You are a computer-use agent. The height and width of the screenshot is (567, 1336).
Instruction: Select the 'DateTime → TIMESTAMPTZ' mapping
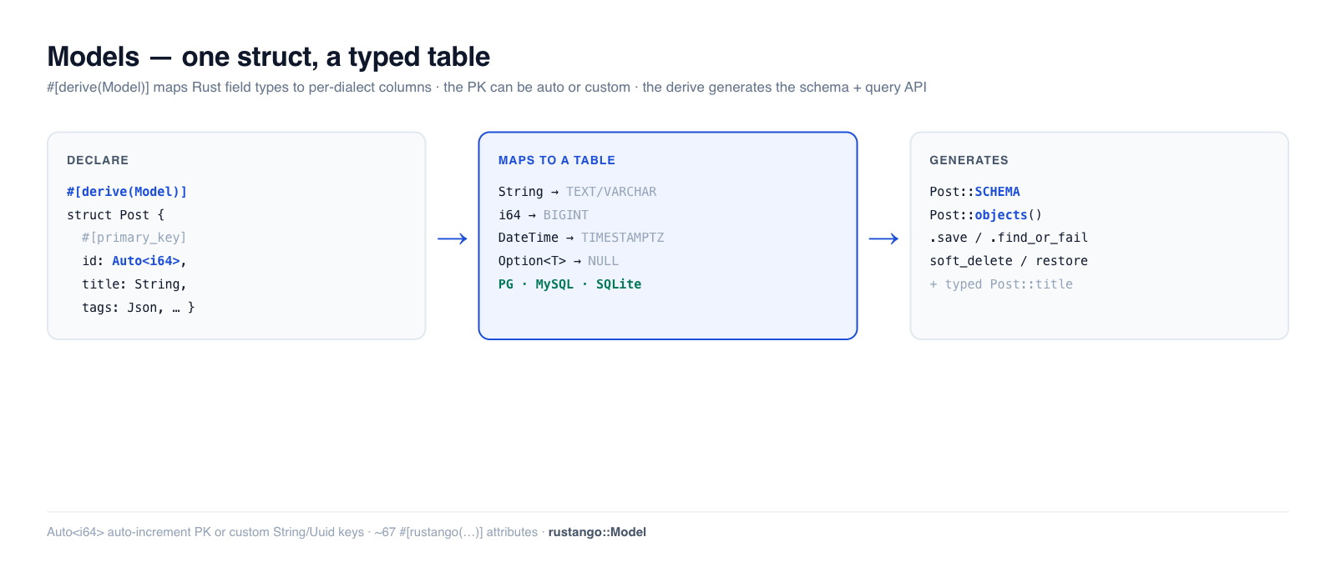(x=581, y=238)
